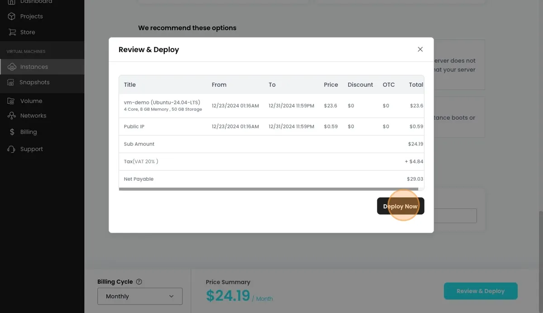Open the Support sidebar item
Viewport: 543px width, 313px height.
coord(32,149)
